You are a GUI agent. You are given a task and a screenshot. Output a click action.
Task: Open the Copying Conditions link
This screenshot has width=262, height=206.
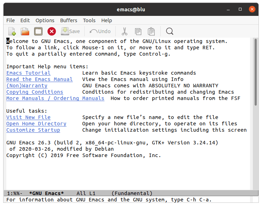point(35,92)
